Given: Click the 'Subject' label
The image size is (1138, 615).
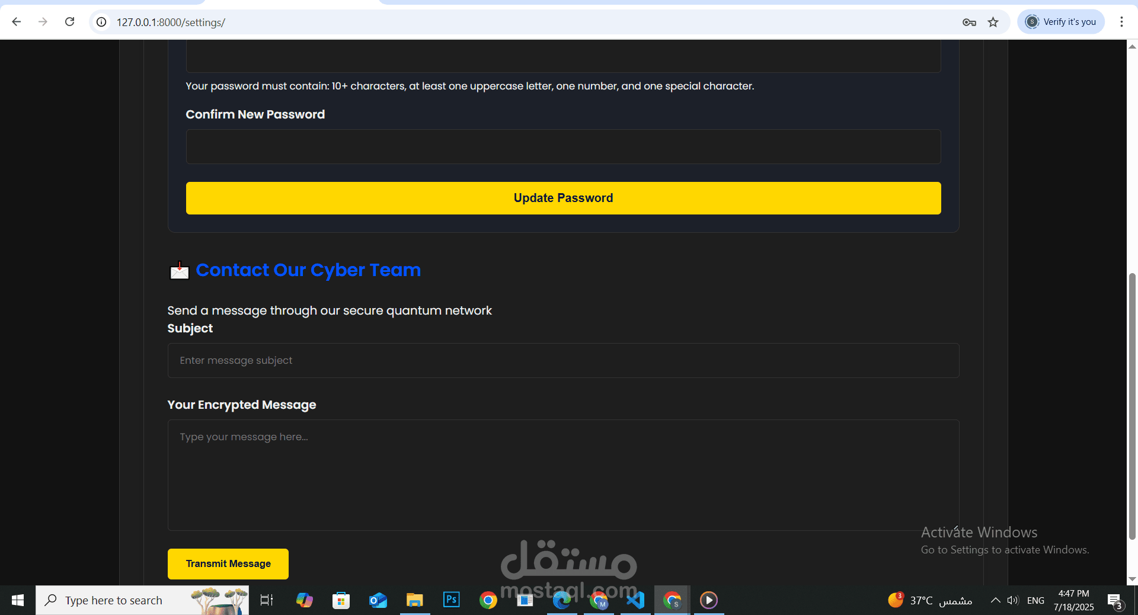Looking at the screenshot, I should coord(190,328).
